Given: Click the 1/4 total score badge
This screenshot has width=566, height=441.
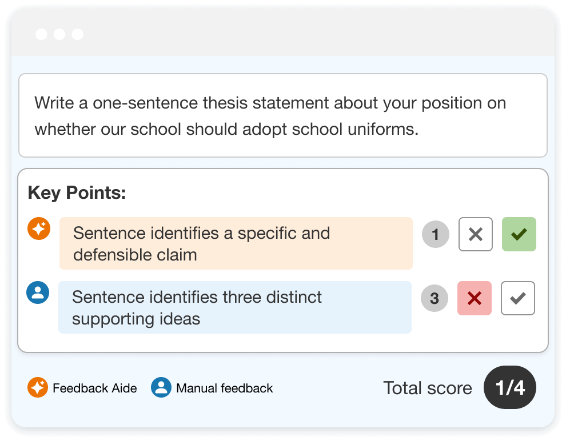Looking at the screenshot, I should click(x=510, y=388).
